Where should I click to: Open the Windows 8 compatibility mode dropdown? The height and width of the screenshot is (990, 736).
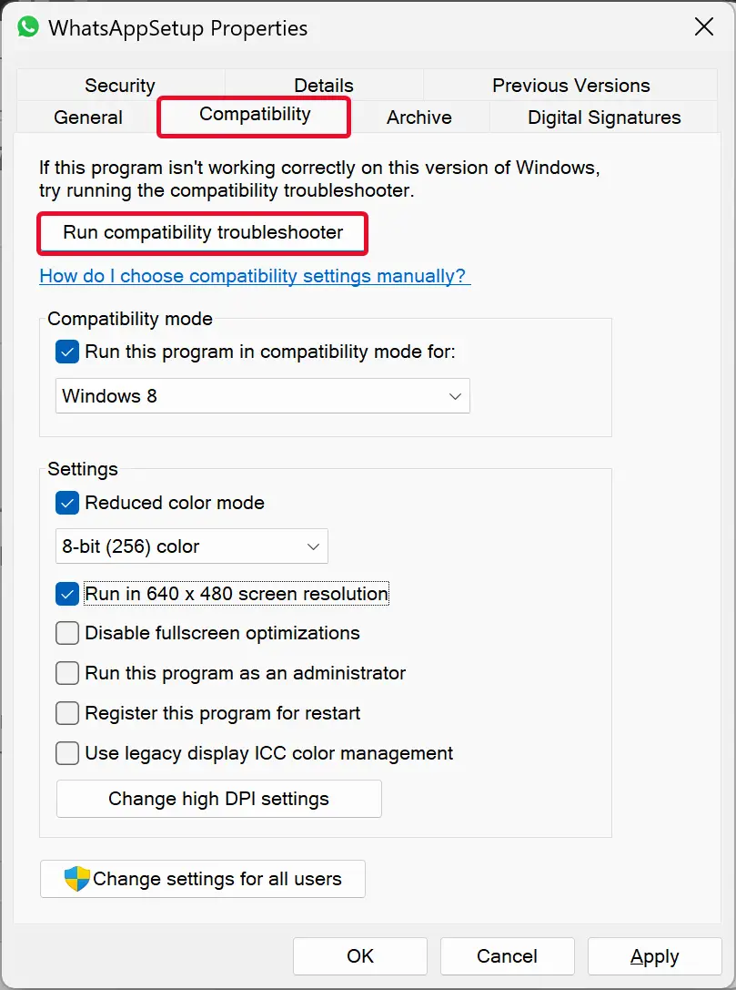tap(262, 396)
